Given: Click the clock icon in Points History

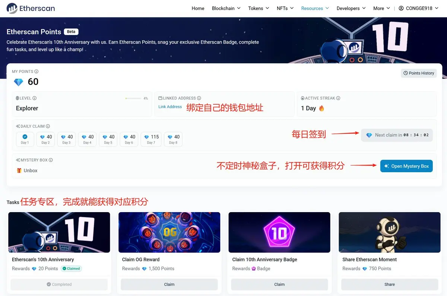Looking at the screenshot, I should point(406,73).
